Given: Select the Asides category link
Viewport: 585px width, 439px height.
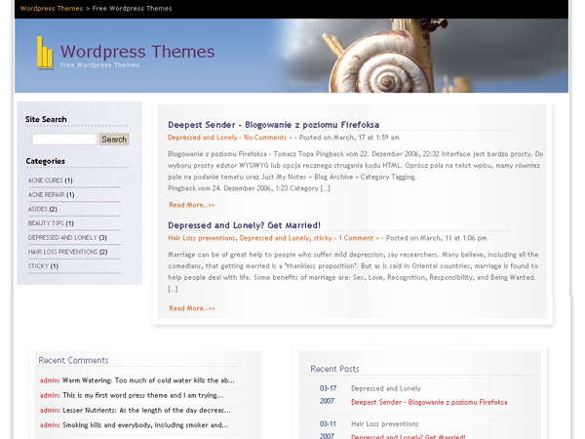Looking at the screenshot, I should tap(37, 209).
